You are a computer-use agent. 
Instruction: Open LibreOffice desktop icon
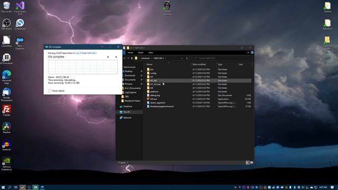tap(6, 41)
